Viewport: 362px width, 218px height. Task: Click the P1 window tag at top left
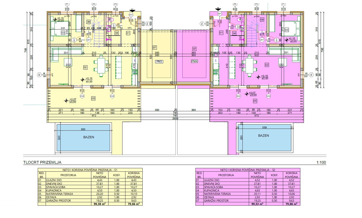[67, 4]
